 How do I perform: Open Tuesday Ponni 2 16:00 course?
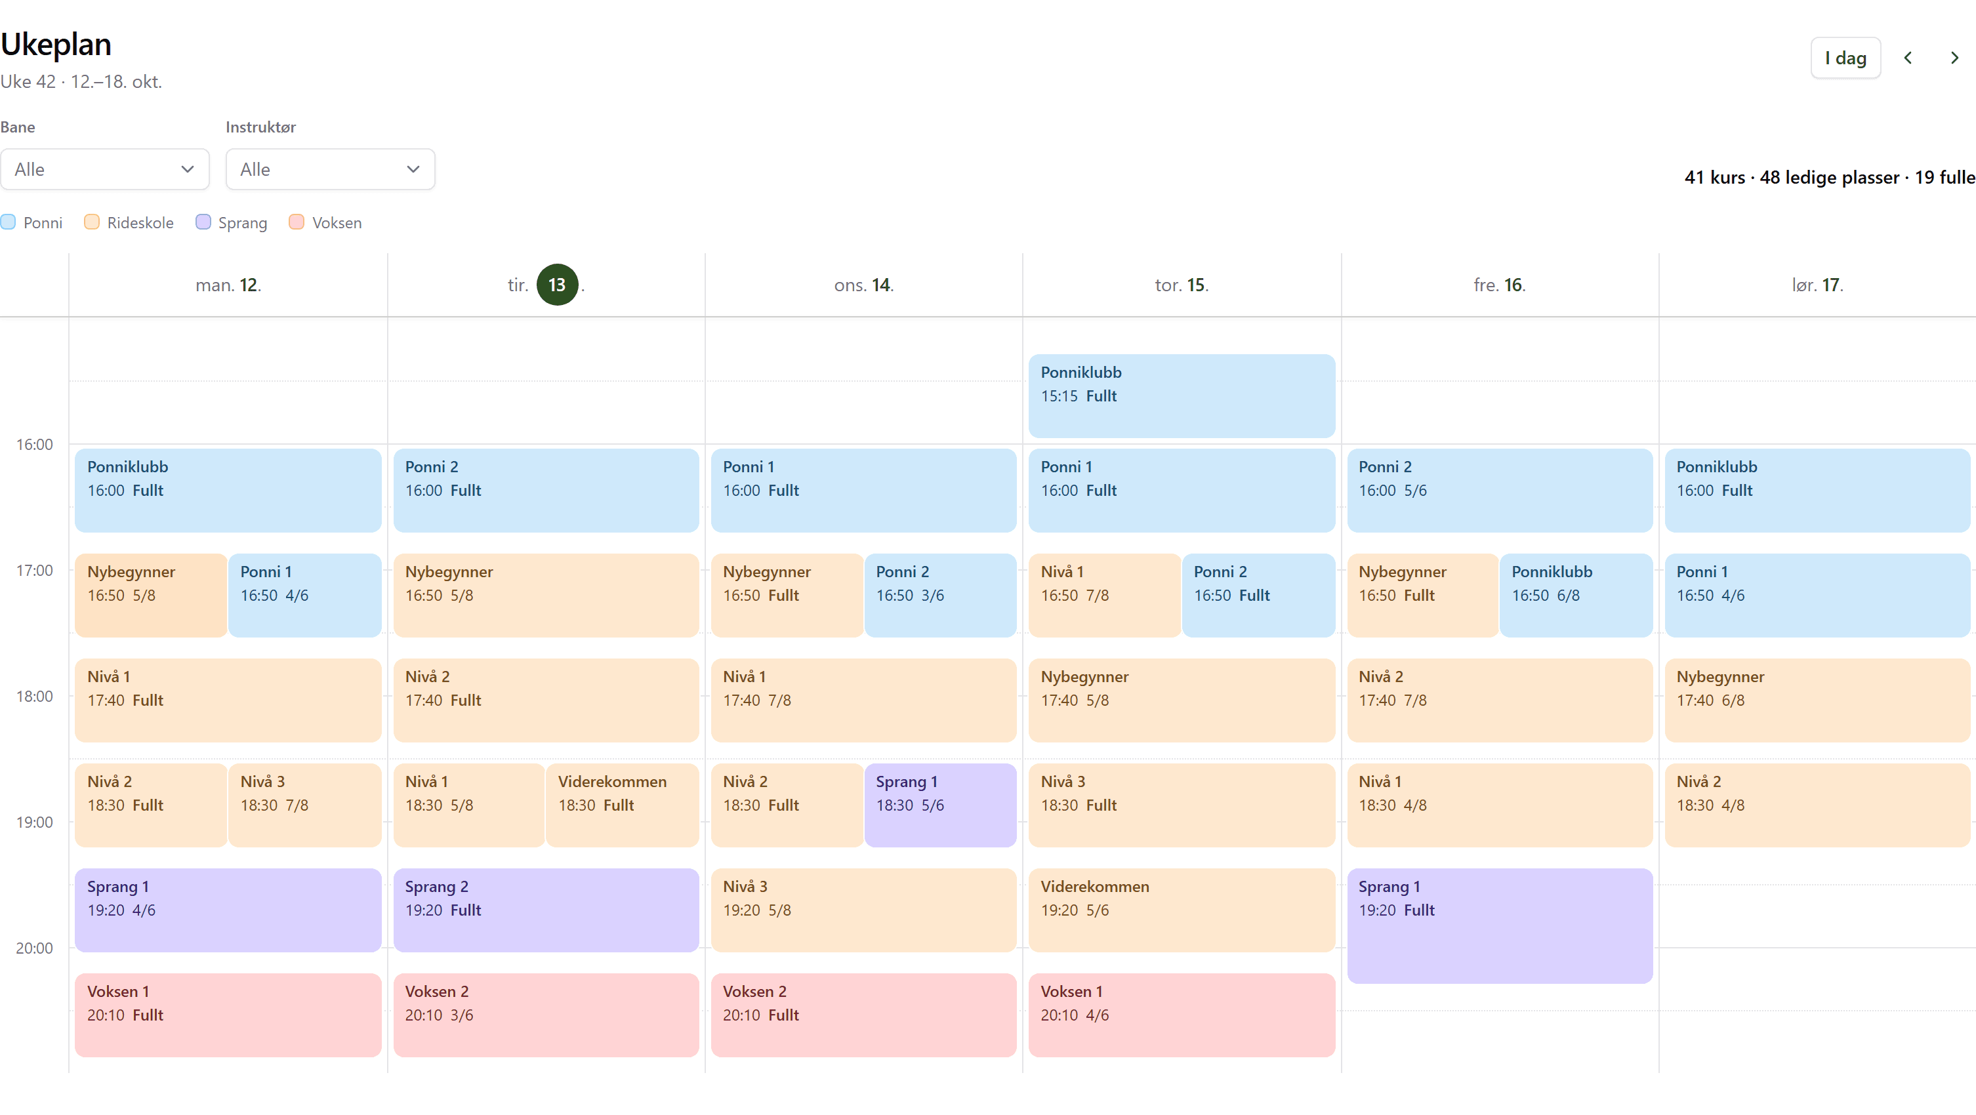tap(546, 491)
